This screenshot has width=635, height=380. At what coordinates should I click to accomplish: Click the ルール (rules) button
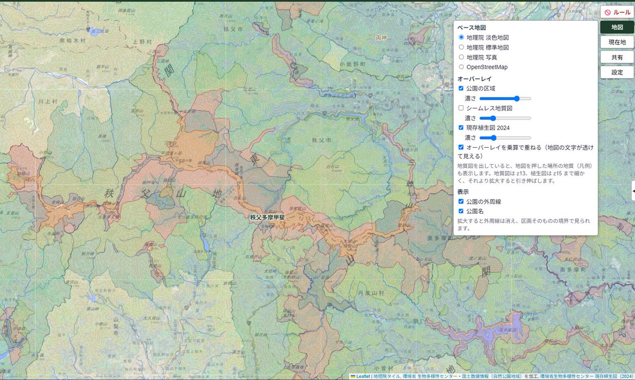(616, 12)
